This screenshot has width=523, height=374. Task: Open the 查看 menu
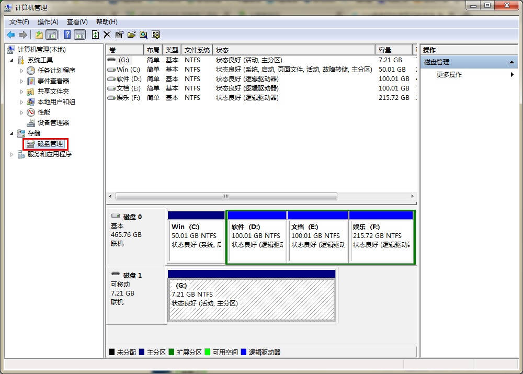[x=76, y=21]
